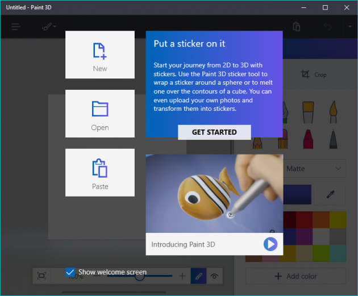Screen dimensions: 358x296
Task: Select the pixel pen tool
Action: click(334, 139)
